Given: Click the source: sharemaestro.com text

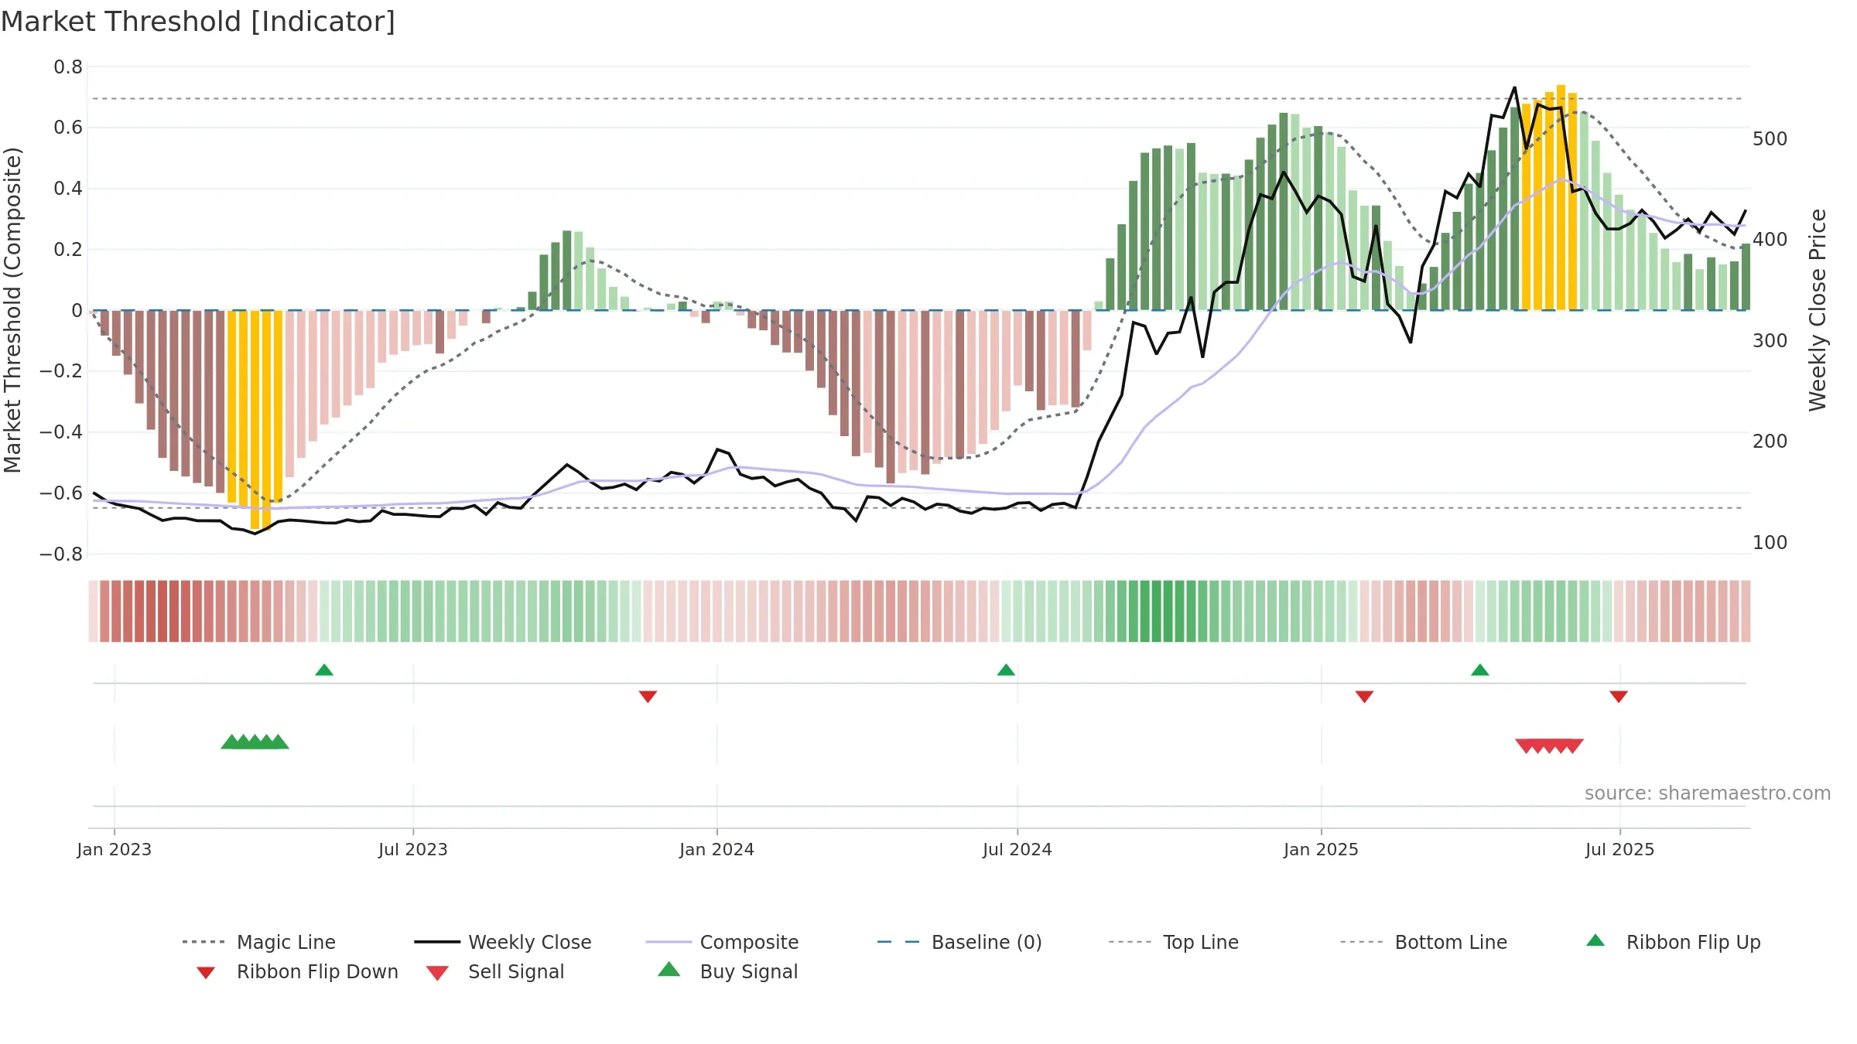Looking at the screenshot, I should pos(1708,793).
